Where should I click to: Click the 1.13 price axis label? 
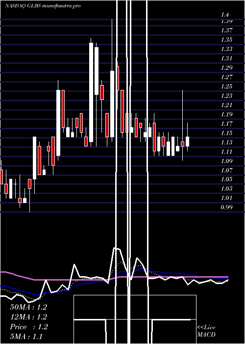226,143
